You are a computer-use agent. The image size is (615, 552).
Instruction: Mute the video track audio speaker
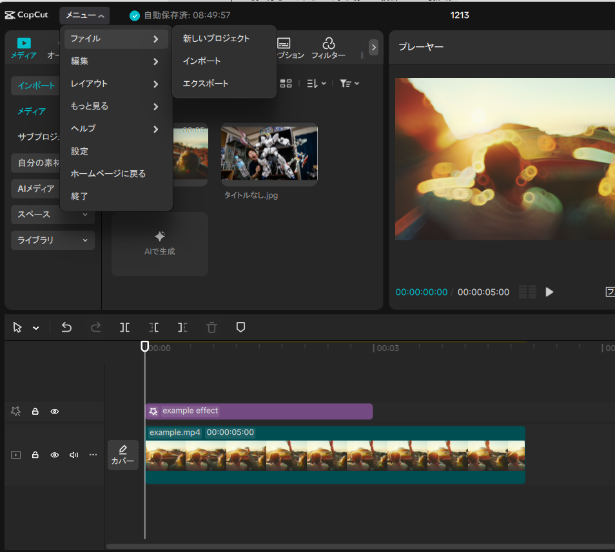(x=73, y=455)
